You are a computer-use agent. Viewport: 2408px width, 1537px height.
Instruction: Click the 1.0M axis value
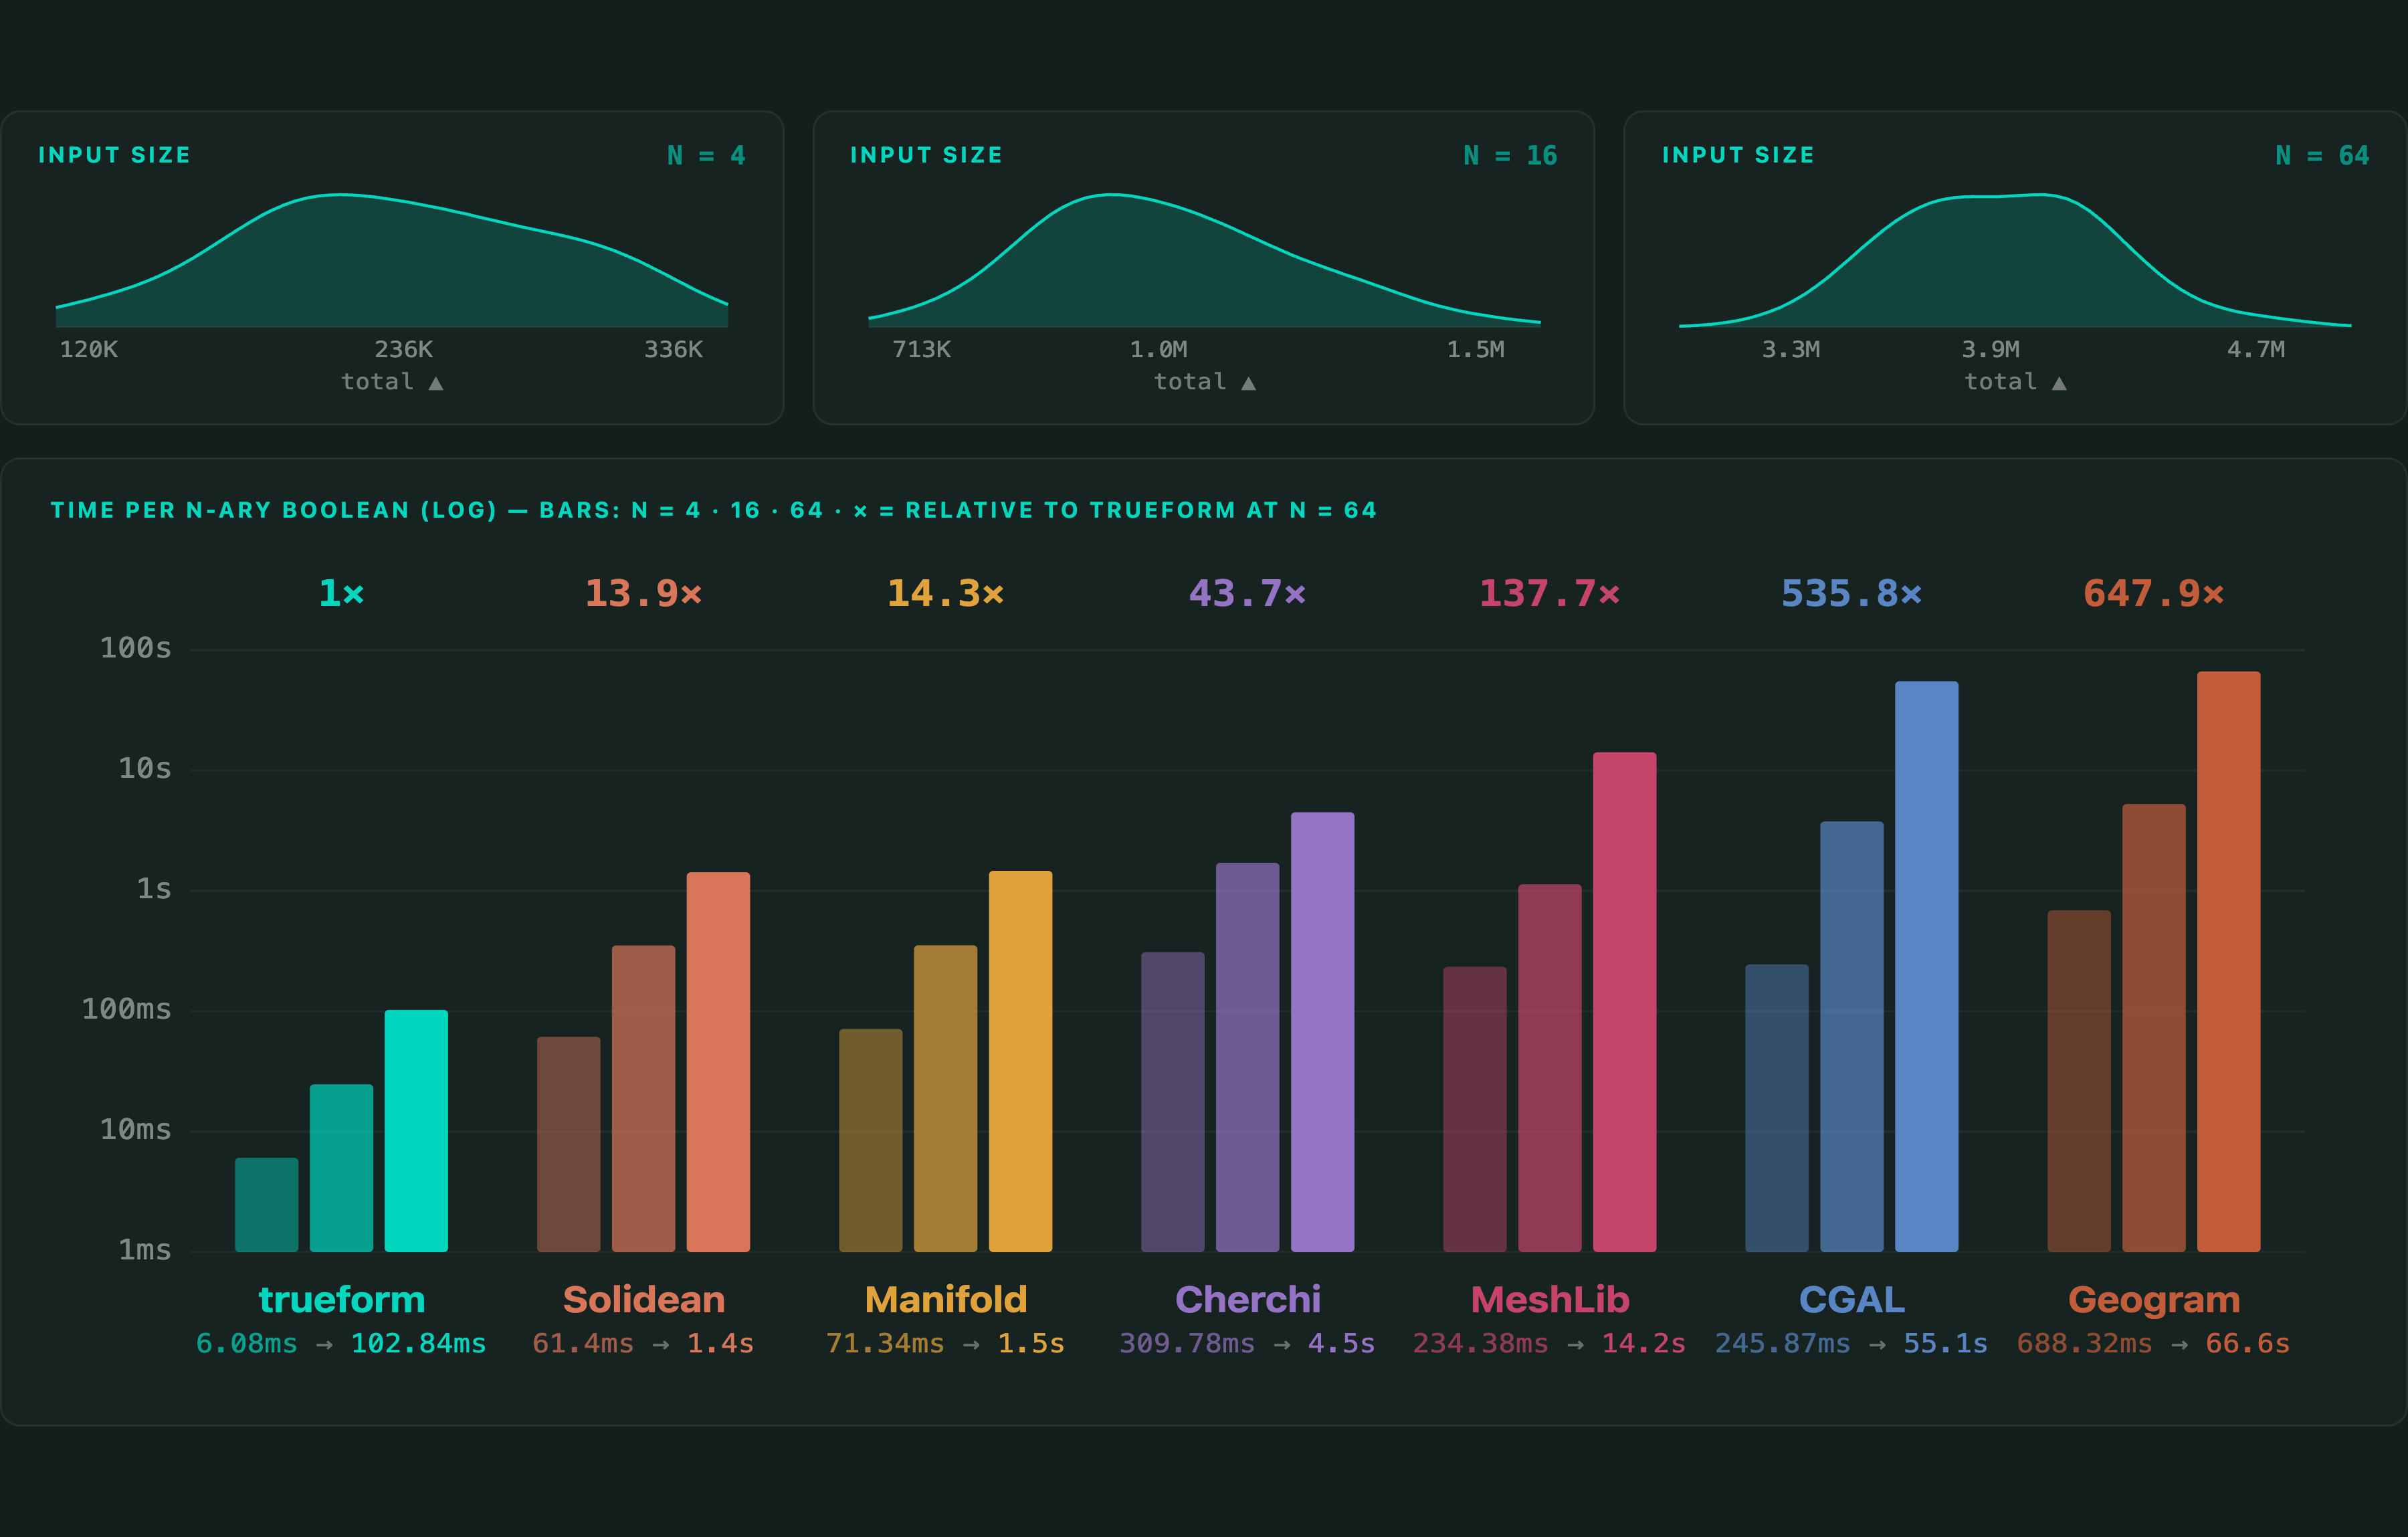coord(1158,349)
